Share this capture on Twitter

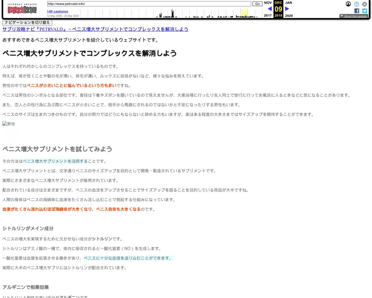(x=364, y=11)
